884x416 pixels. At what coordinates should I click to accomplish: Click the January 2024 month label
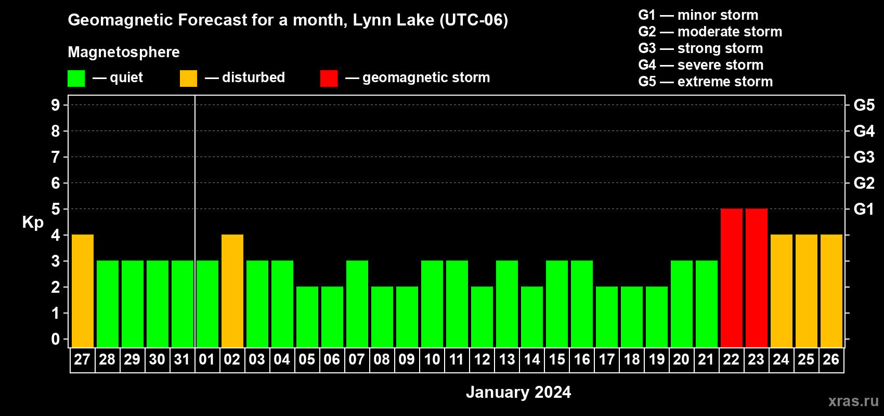[x=518, y=392]
